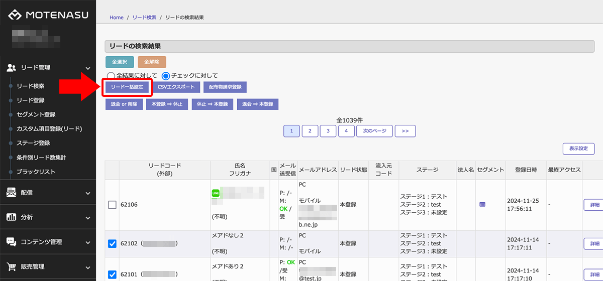The height and width of the screenshot is (281, 603).
Task: Click the 配信 mail icon in sidebar
Action: point(11,192)
